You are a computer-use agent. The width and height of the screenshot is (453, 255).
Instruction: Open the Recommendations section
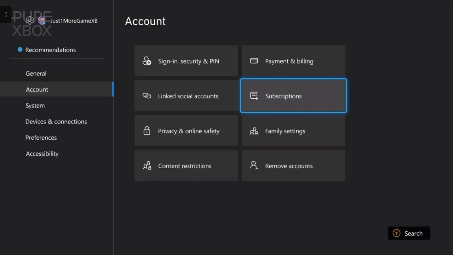pyautogui.click(x=50, y=50)
